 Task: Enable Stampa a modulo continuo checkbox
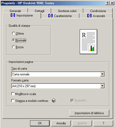13,101
